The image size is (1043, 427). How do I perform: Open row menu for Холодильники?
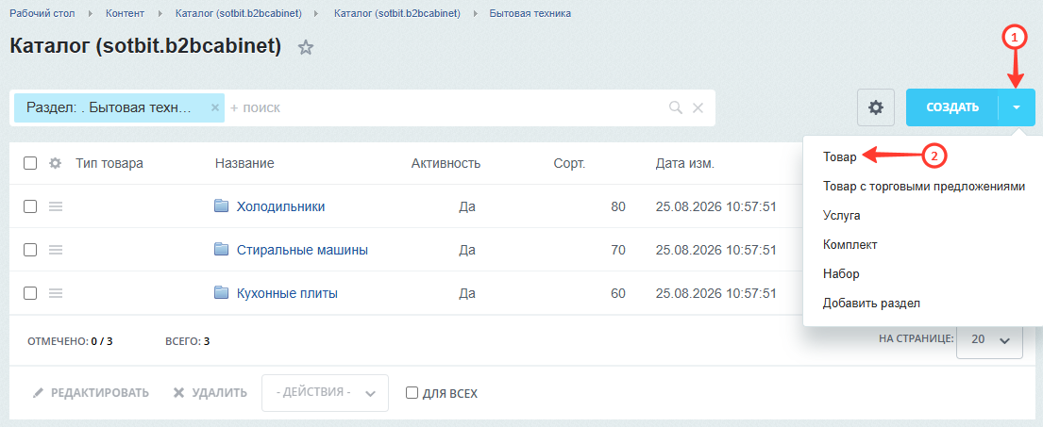tap(56, 206)
